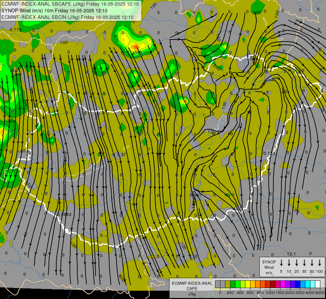Click the '2500' CAPE scale value
The image size is (326, 299).
pos(300,293)
